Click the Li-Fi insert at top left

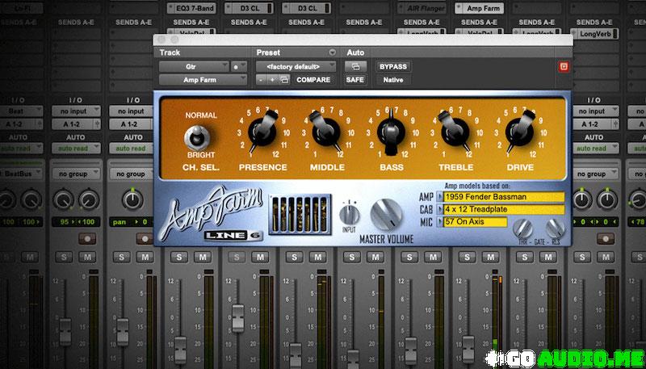click(x=22, y=8)
